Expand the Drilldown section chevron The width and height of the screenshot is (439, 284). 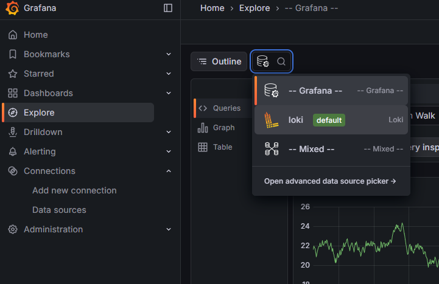click(169, 132)
